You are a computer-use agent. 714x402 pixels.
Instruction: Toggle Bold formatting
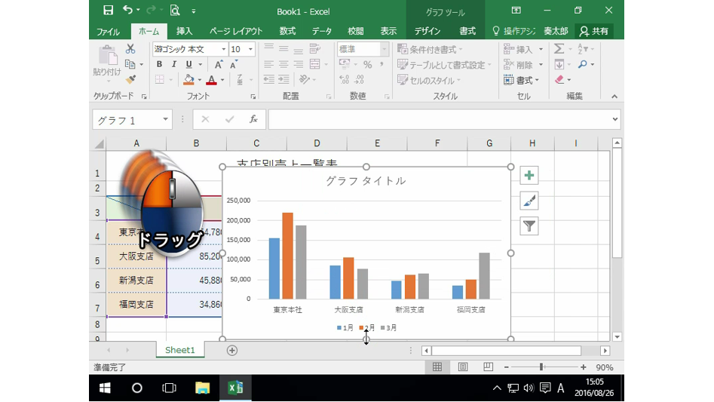click(x=159, y=65)
